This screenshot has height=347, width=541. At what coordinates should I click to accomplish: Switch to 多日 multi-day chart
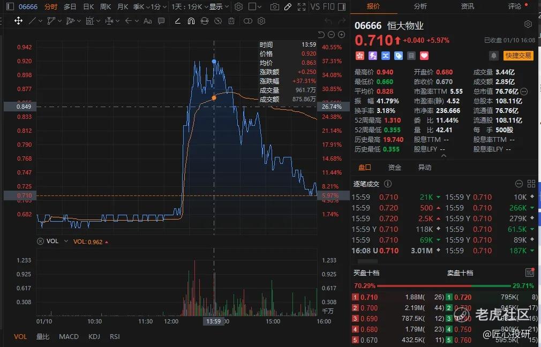(x=70, y=6)
